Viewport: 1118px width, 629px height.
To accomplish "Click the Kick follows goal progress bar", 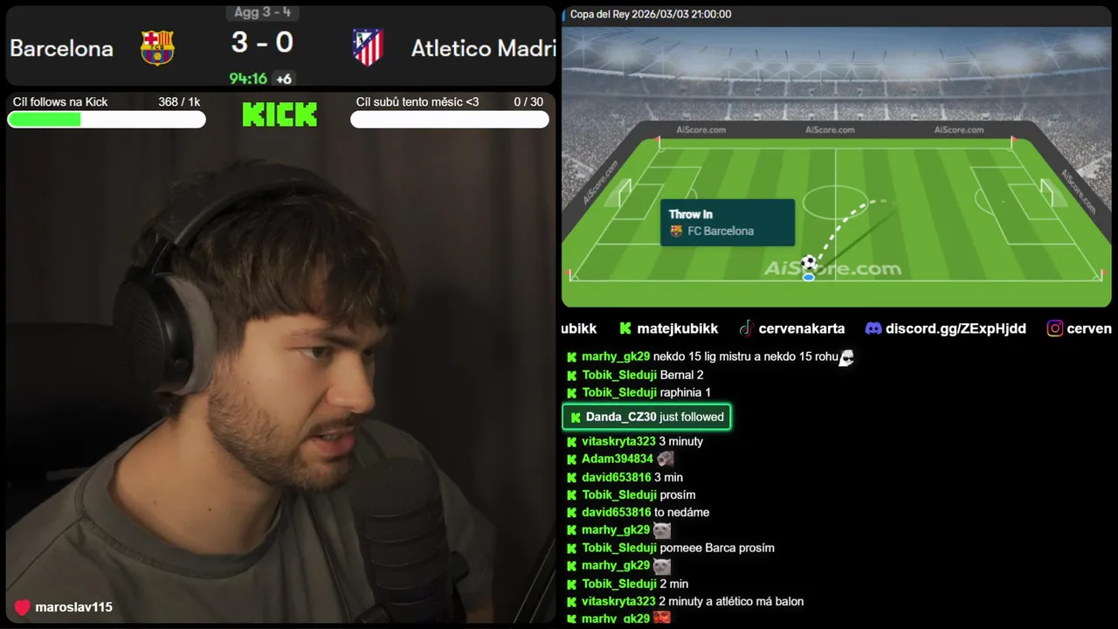I will [x=107, y=120].
